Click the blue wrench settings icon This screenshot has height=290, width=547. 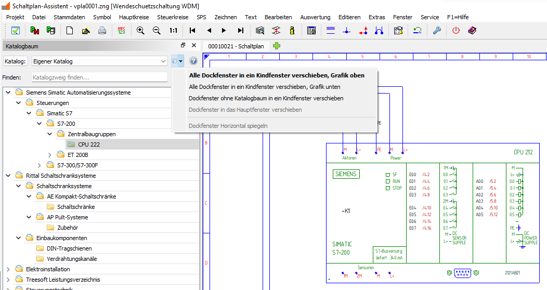(436, 31)
